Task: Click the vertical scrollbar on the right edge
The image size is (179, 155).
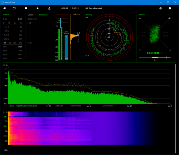Action: click(x=175, y=109)
